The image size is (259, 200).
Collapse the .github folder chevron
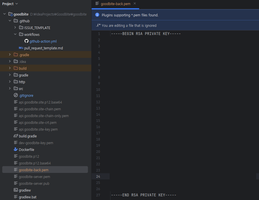click(10, 21)
